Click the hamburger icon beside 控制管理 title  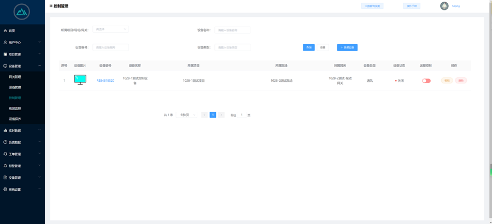[x=51, y=6]
